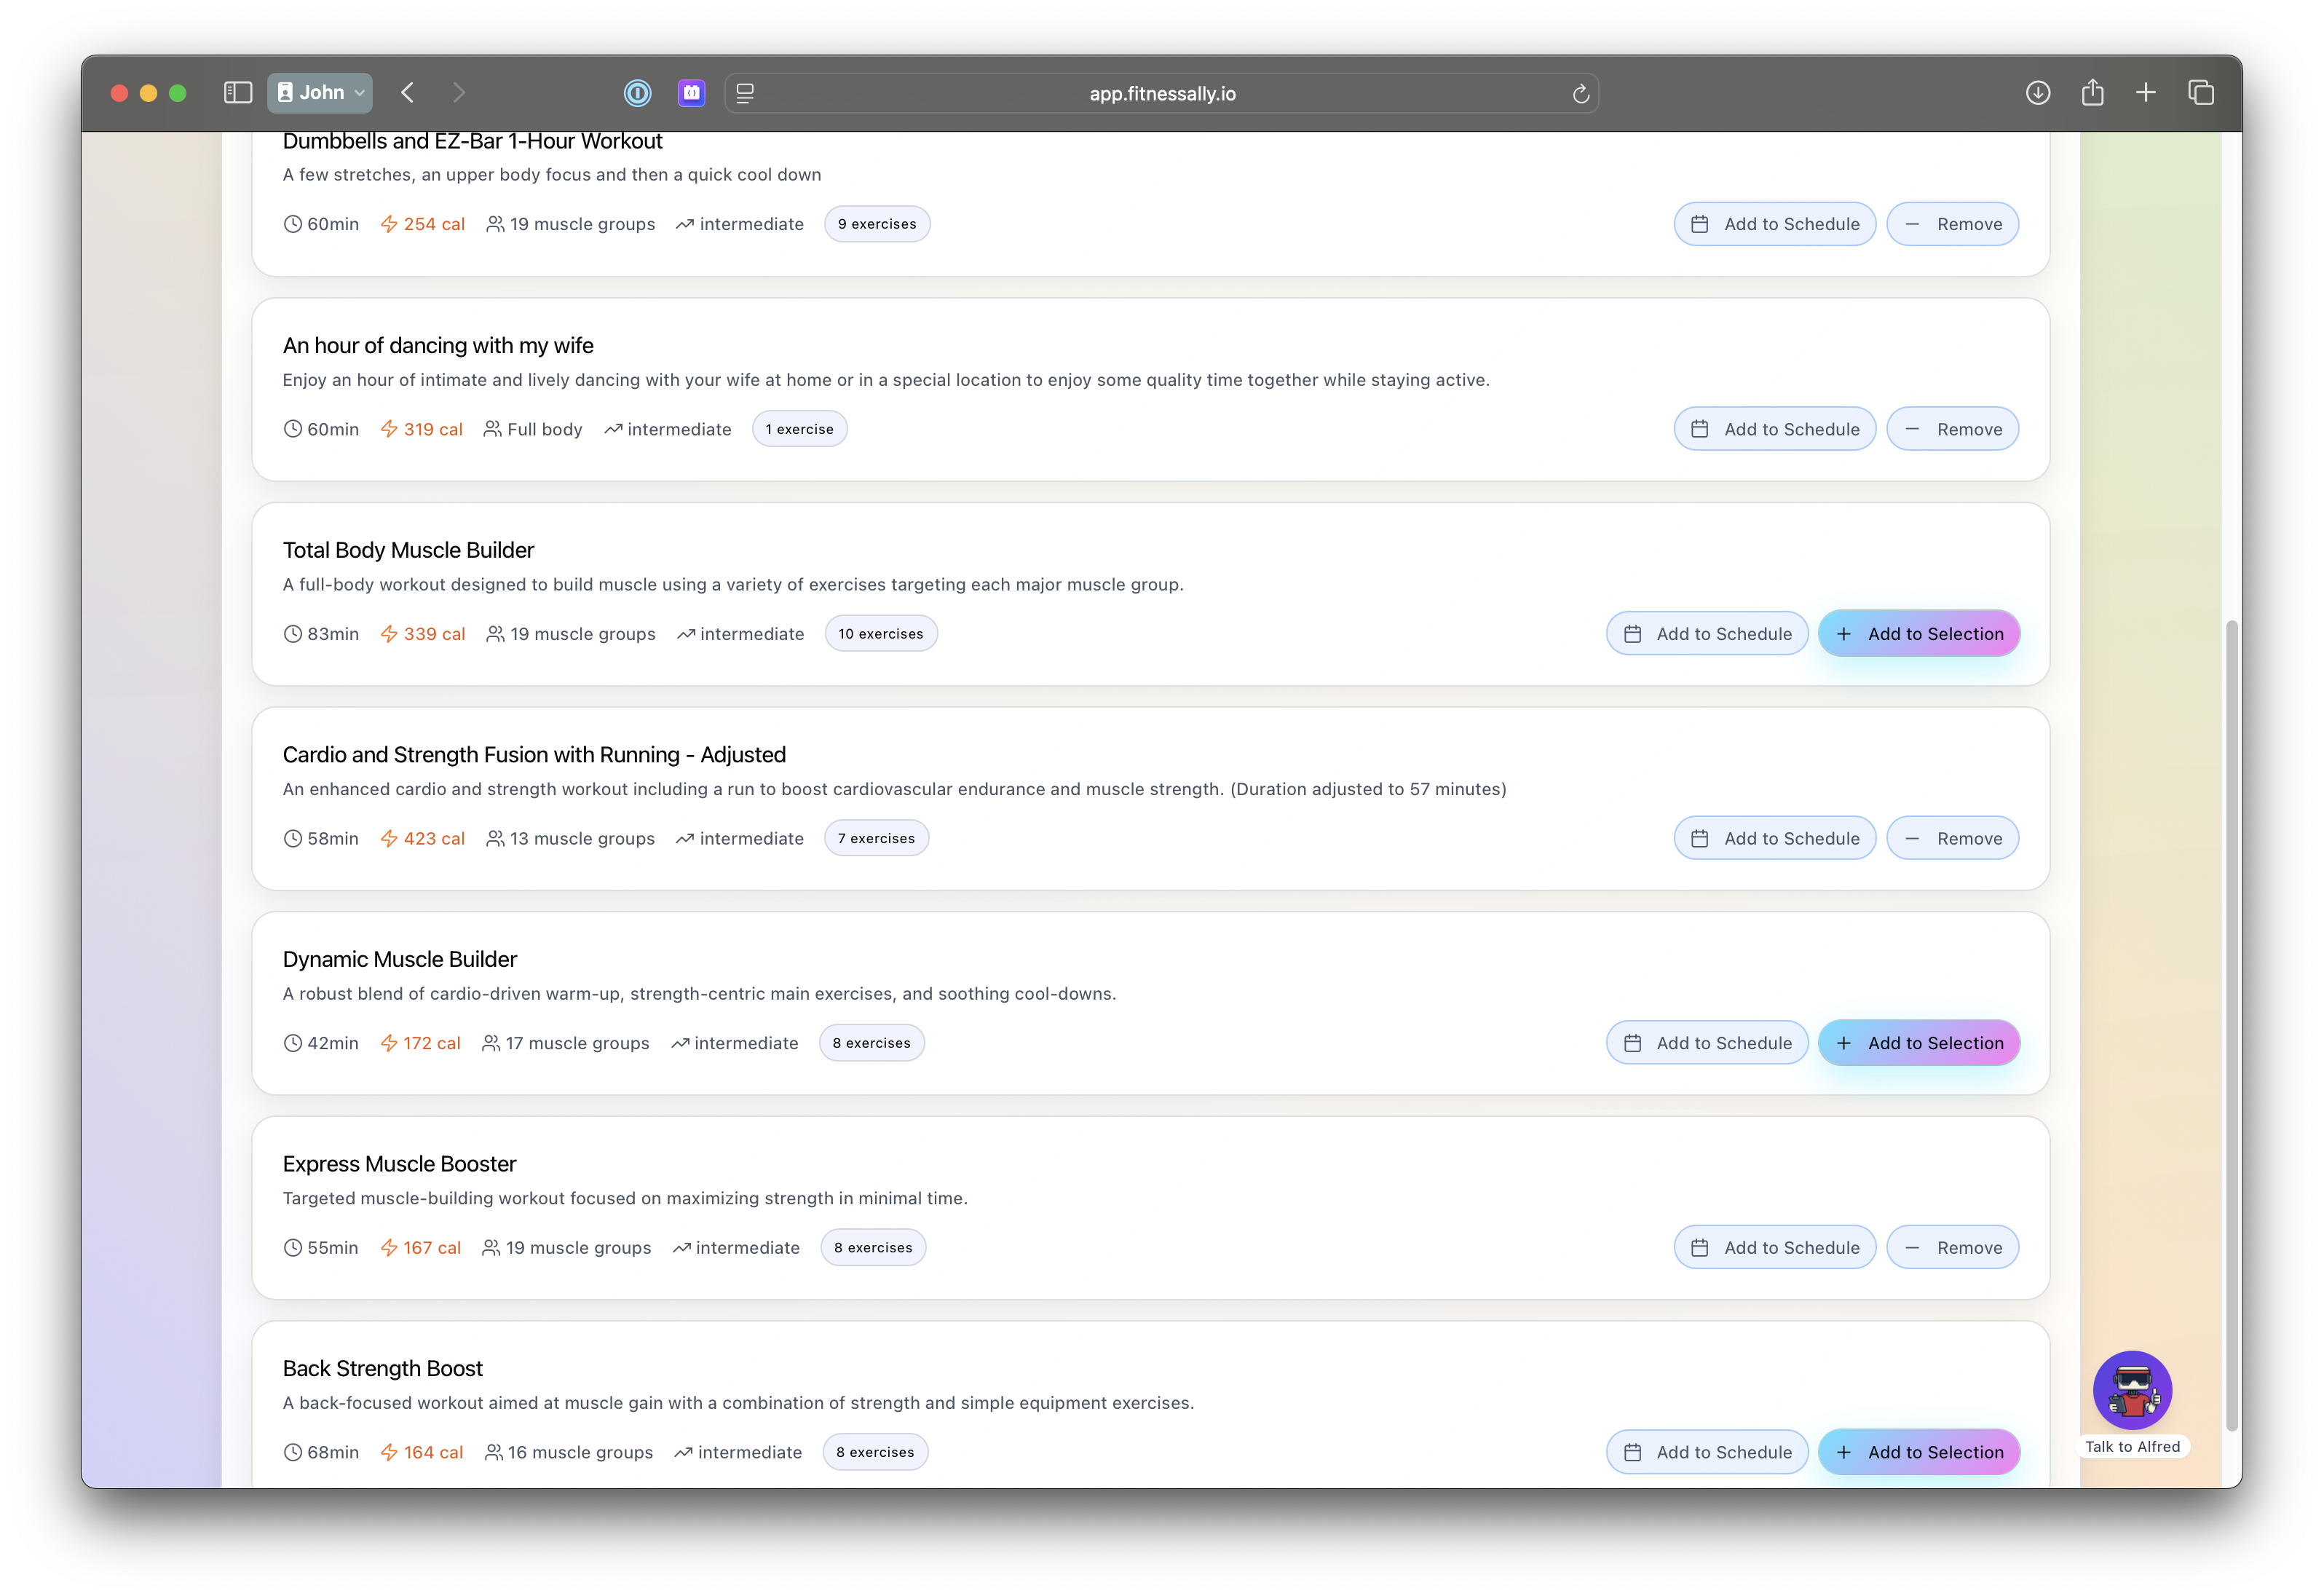Screen dimensions: 2324x1596
Task: Click the purple calendar extension icon
Action: [x=691, y=93]
